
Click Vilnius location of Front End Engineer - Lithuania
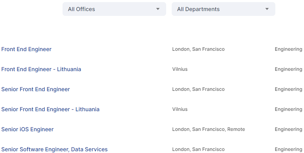(x=180, y=69)
